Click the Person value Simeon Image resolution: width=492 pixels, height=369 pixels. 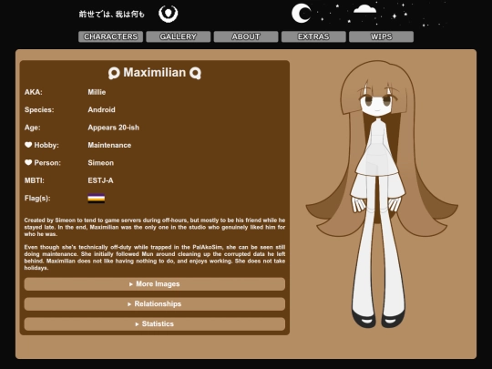pyautogui.click(x=101, y=162)
